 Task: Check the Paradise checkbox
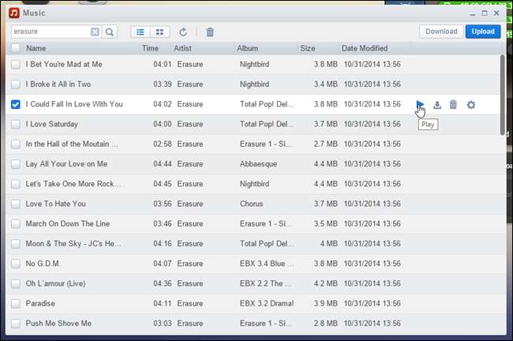[x=16, y=303]
